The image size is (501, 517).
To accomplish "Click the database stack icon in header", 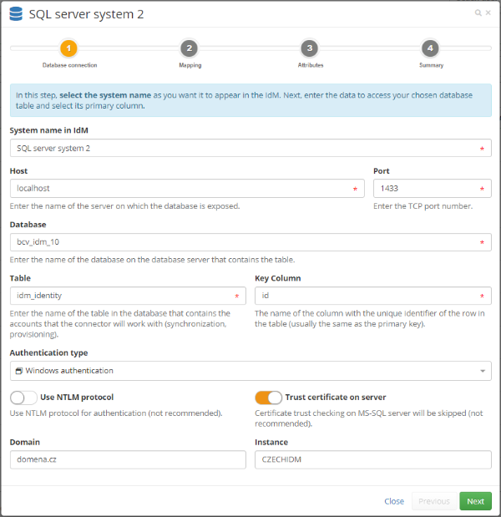I will click(16, 14).
